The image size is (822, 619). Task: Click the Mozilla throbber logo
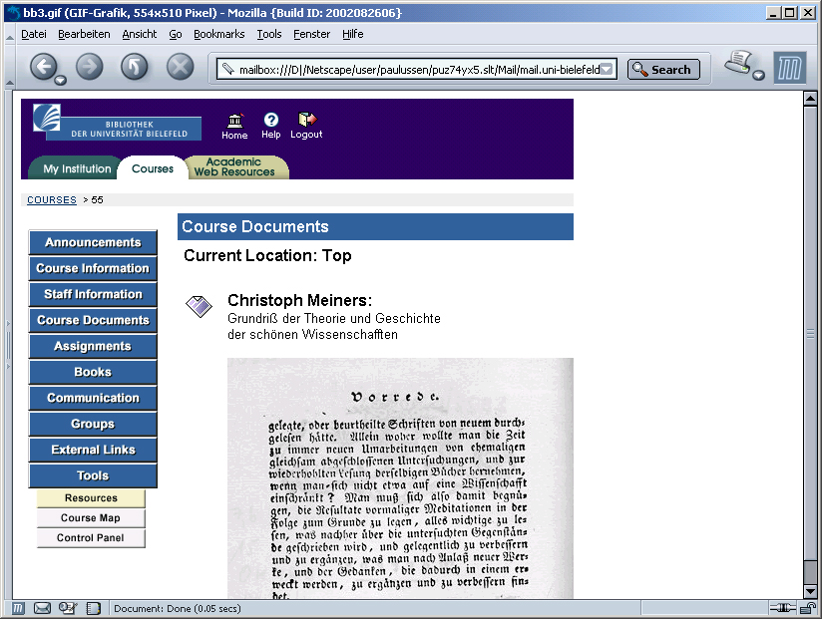click(789, 68)
